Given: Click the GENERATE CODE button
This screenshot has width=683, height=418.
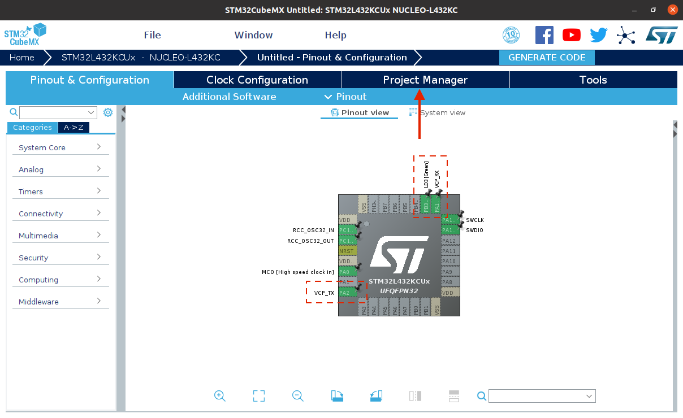Looking at the screenshot, I should click(547, 58).
